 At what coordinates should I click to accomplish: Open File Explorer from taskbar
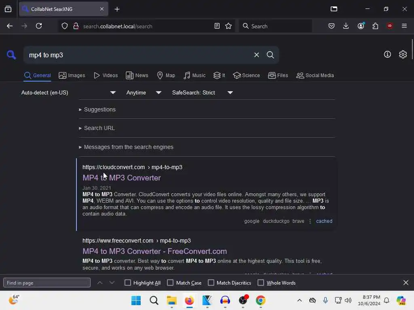point(171,300)
